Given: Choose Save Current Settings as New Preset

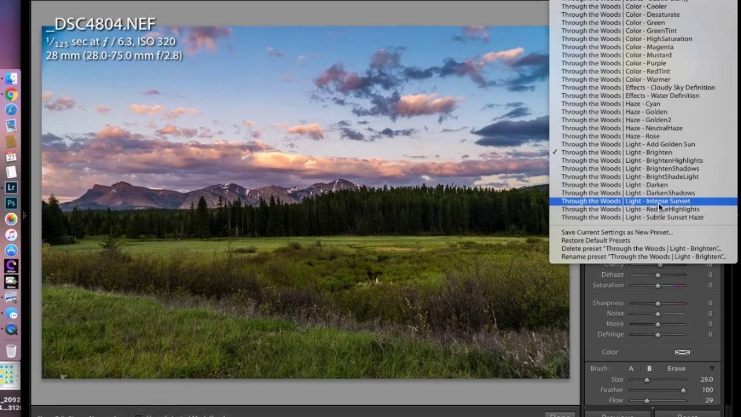Looking at the screenshot, I should click(643, 232).
